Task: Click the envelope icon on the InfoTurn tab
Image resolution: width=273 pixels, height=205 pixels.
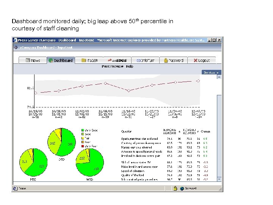Action: (139, 60)
